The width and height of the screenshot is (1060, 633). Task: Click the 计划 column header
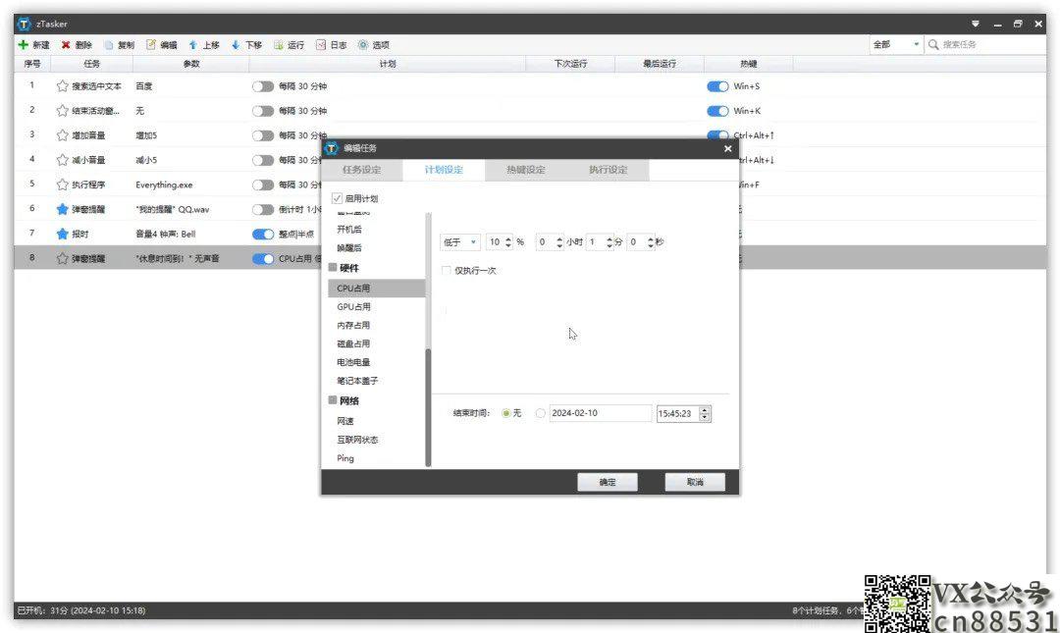point(388,64)
